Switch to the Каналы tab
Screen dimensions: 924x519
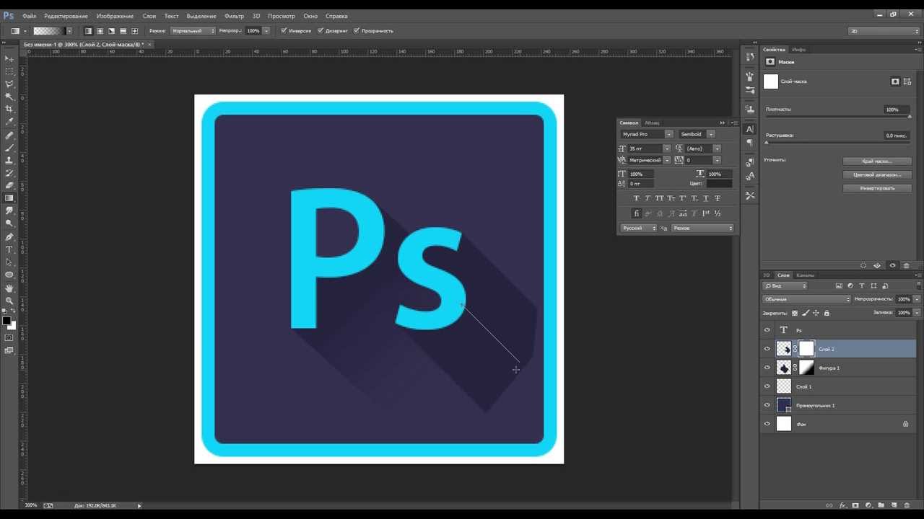(805, 275)
